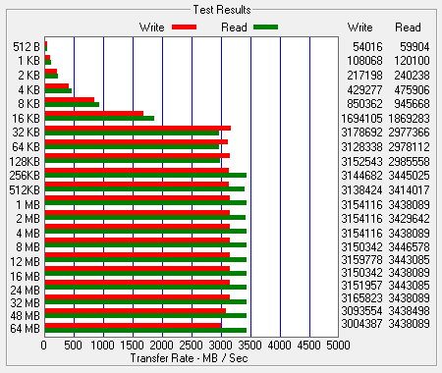Select the "Test Results" group title
The image size is (442, 373).
(222, 10)
